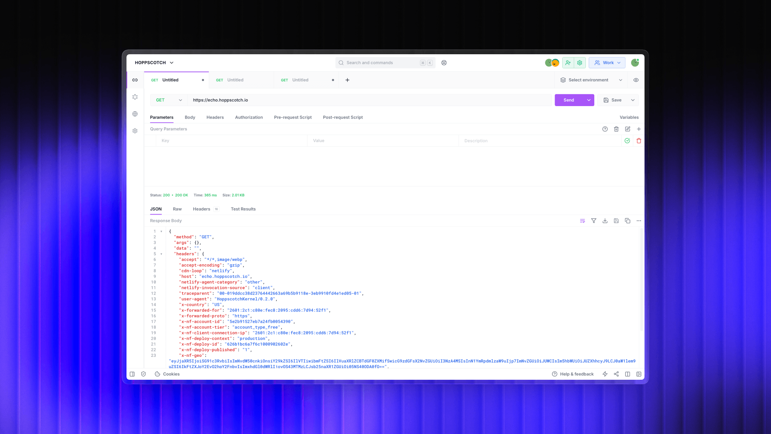Viewport: 771px width, 434px height.
Task: Filter the response body
Action: 594,221
